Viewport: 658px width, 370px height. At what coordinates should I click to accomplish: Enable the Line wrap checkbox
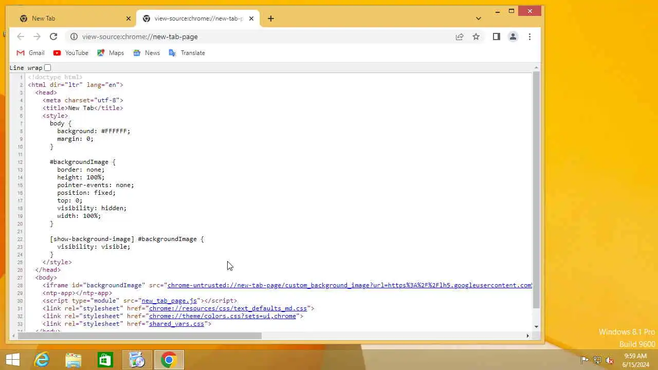pos(47,68)
